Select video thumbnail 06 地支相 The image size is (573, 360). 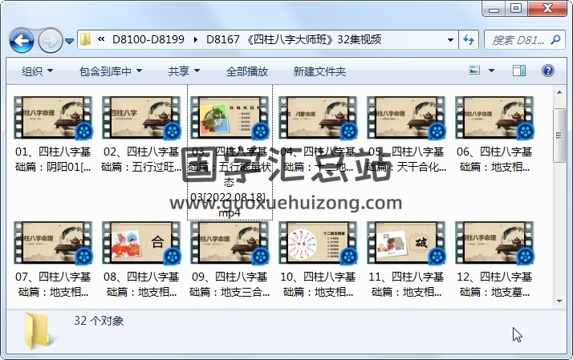(494, 118)
